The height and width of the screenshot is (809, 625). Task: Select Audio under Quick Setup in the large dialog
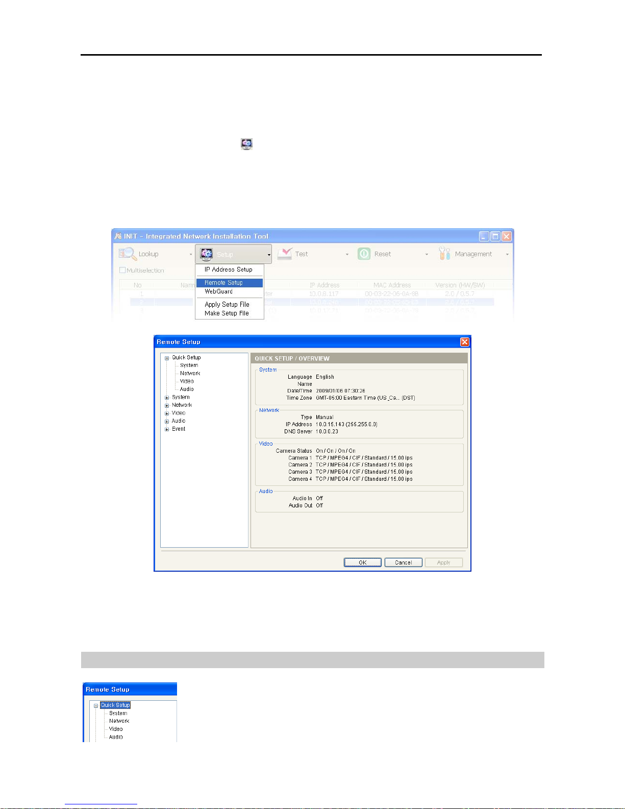(187, 389)
